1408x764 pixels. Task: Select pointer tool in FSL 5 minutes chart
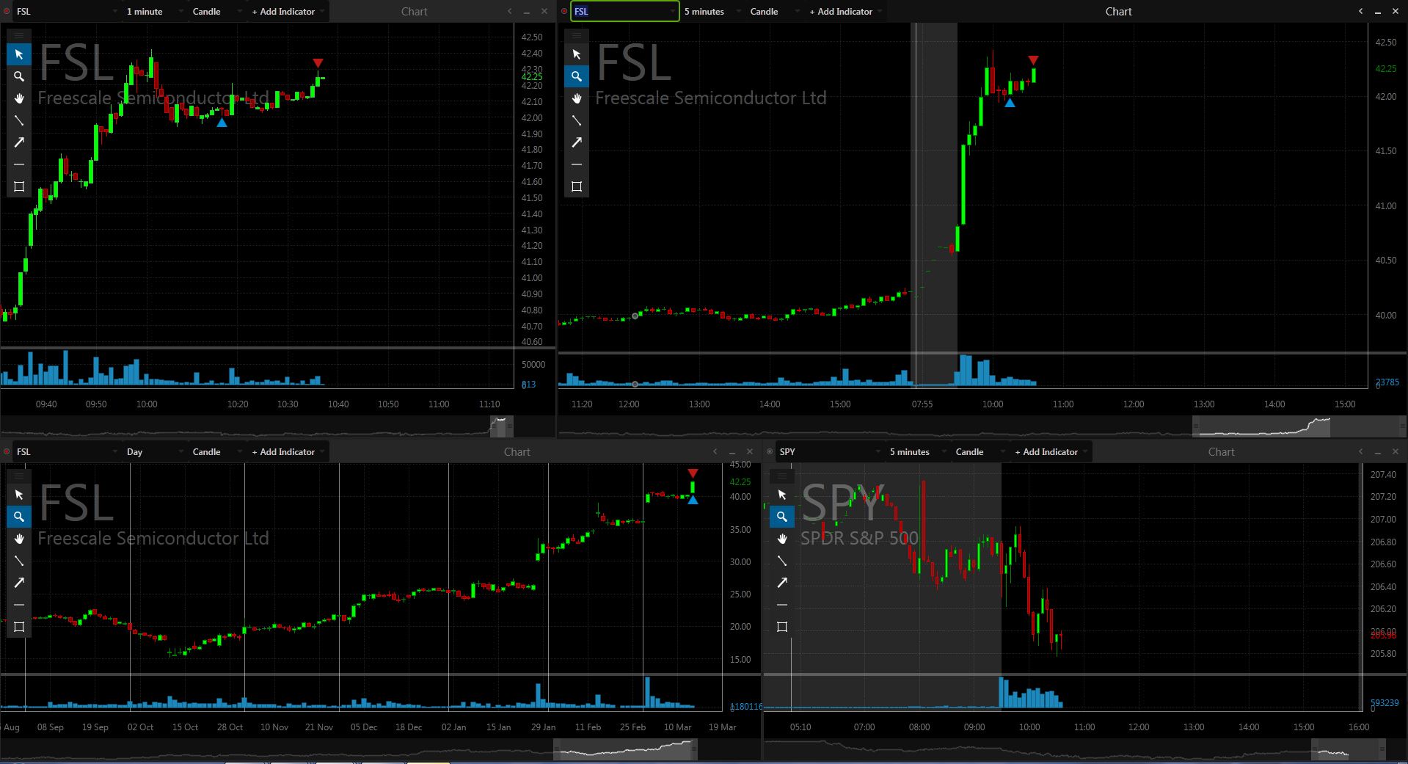tap(577, 54)
